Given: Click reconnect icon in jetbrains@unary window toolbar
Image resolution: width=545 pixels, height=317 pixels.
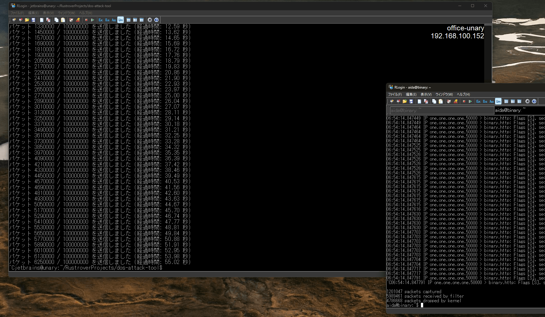Looking at the screenshot, I should (x=48, y=20).
